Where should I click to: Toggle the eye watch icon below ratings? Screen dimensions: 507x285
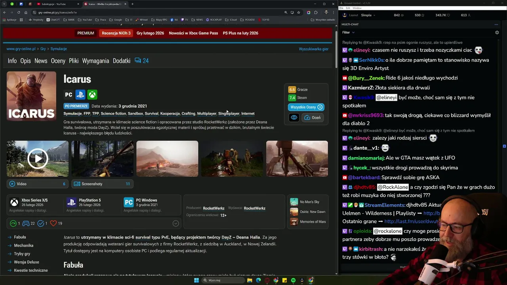(294, 118)
